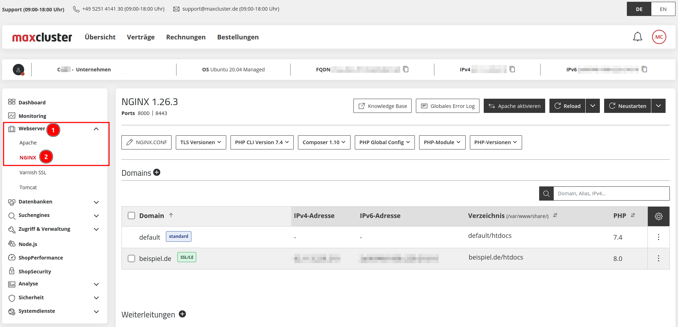Open actions menu for beispiel.de
The height and width of the screenshot is (327, 678).
tap(658, 258)
